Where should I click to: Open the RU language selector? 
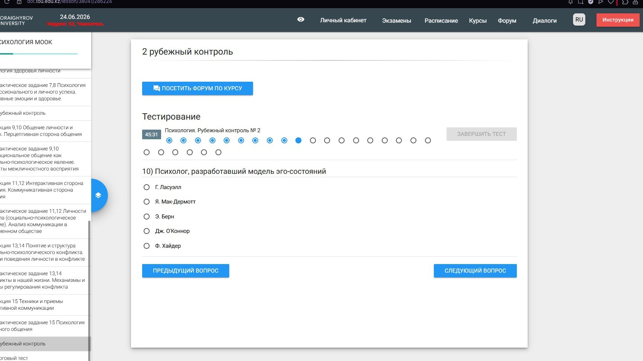coord(579,20)
